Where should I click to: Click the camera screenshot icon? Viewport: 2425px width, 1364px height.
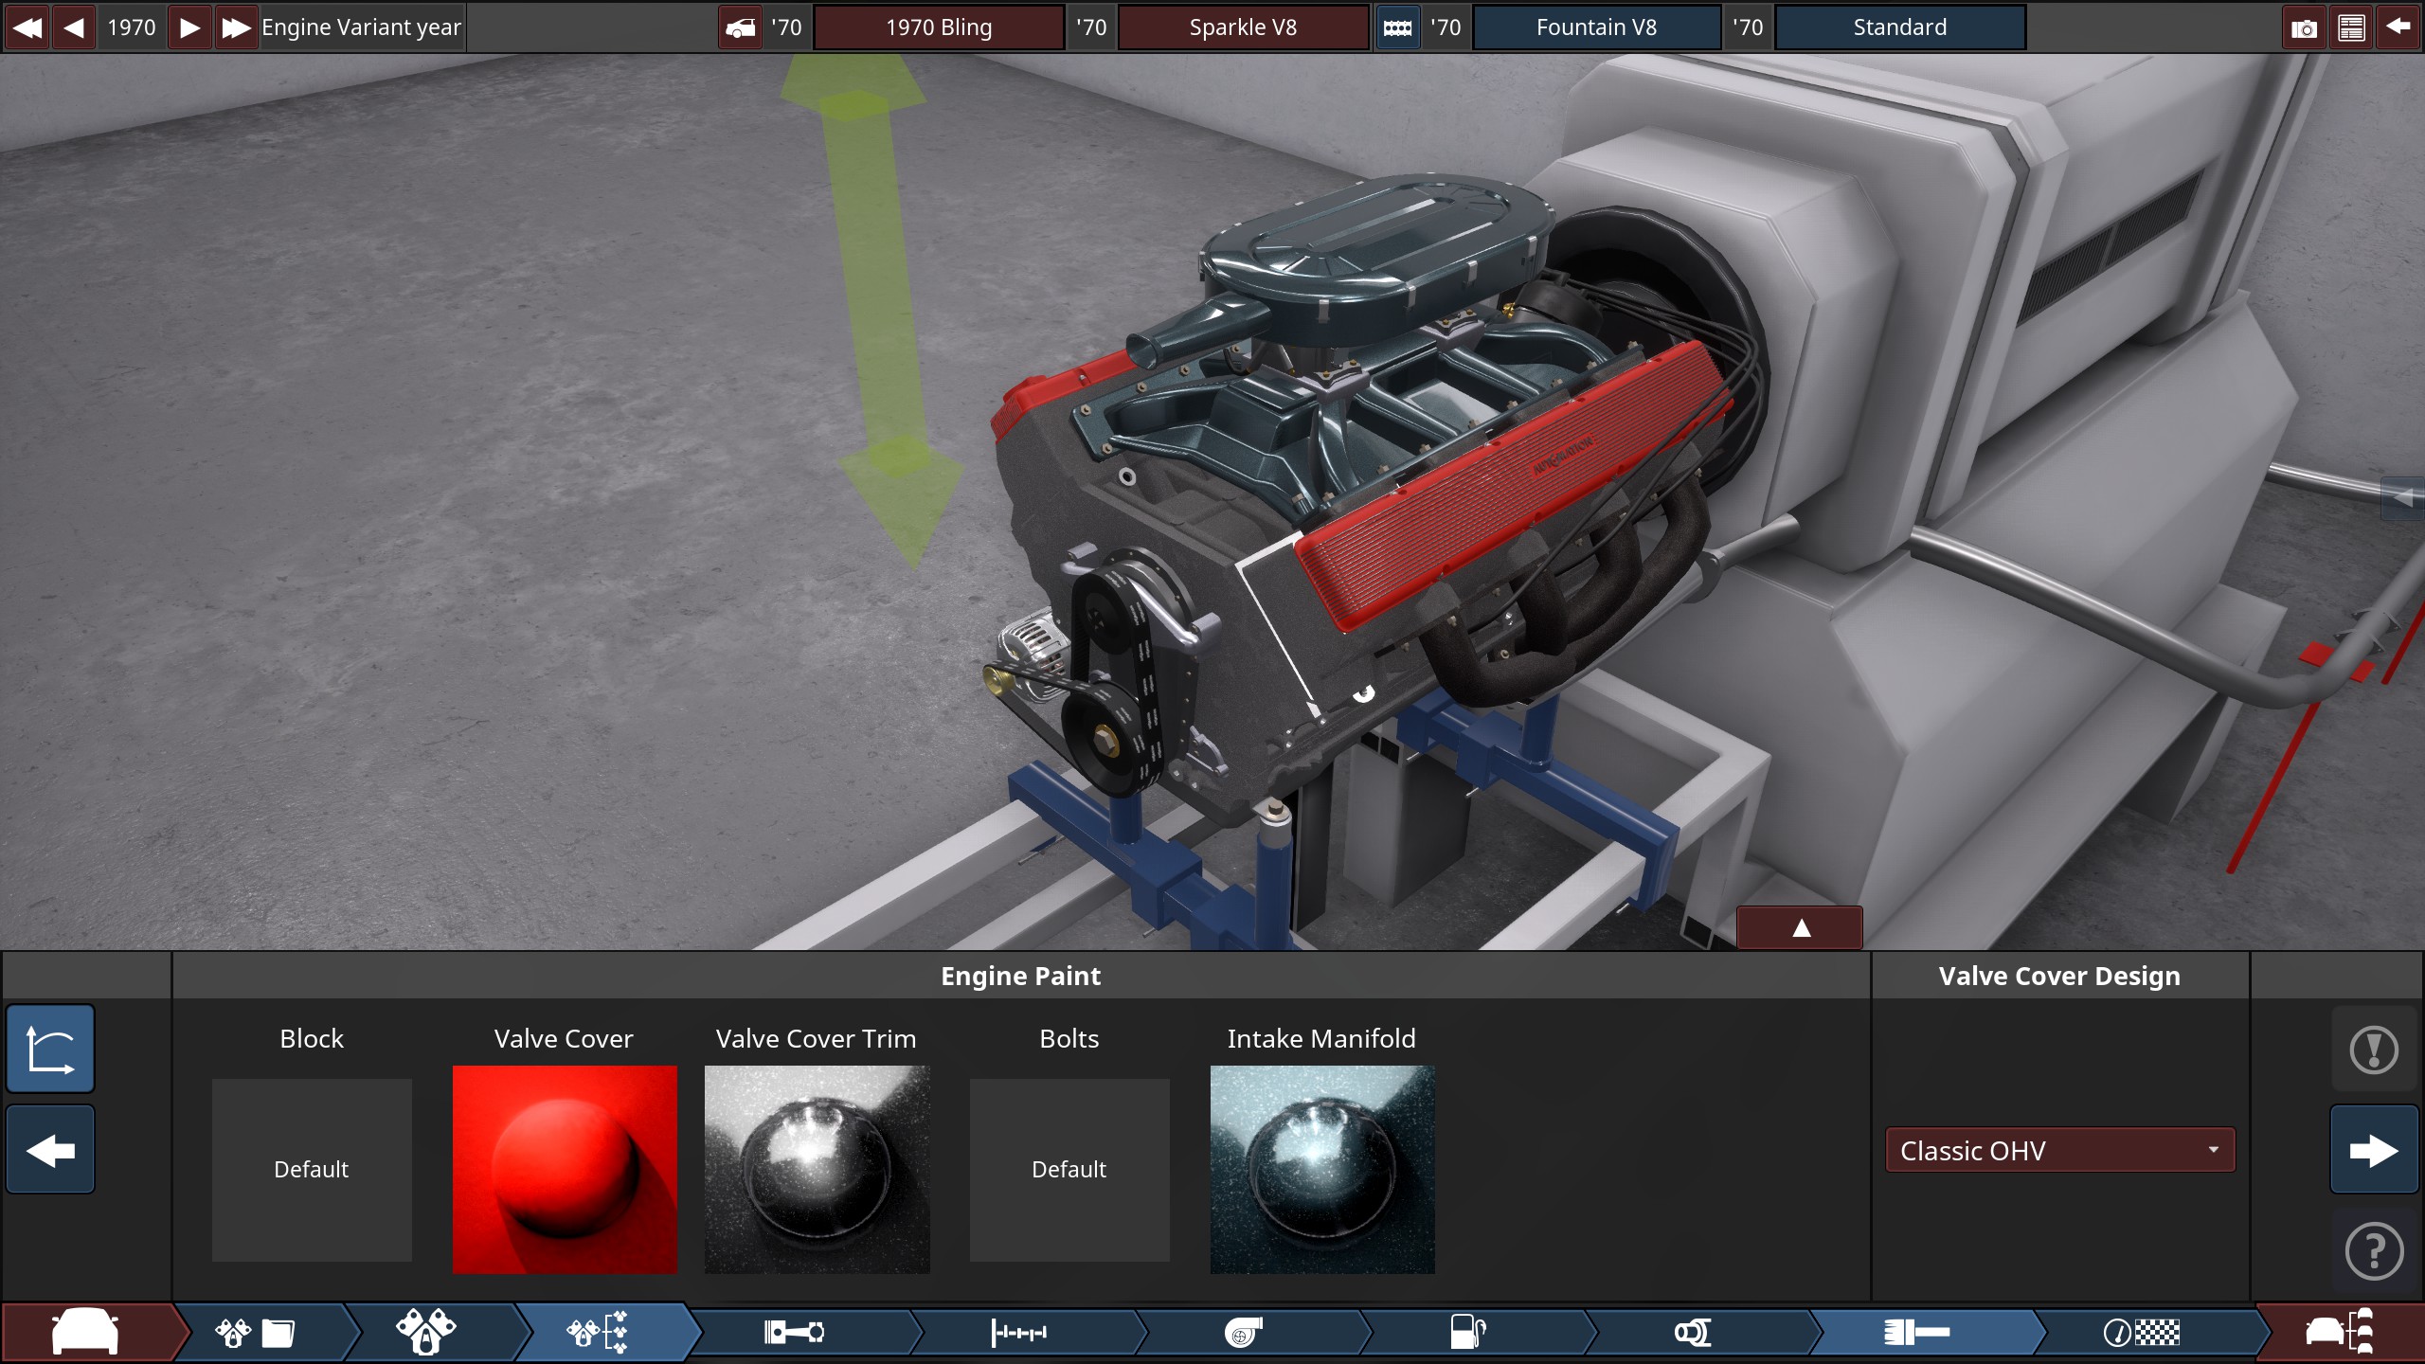tap(2304, 27)
